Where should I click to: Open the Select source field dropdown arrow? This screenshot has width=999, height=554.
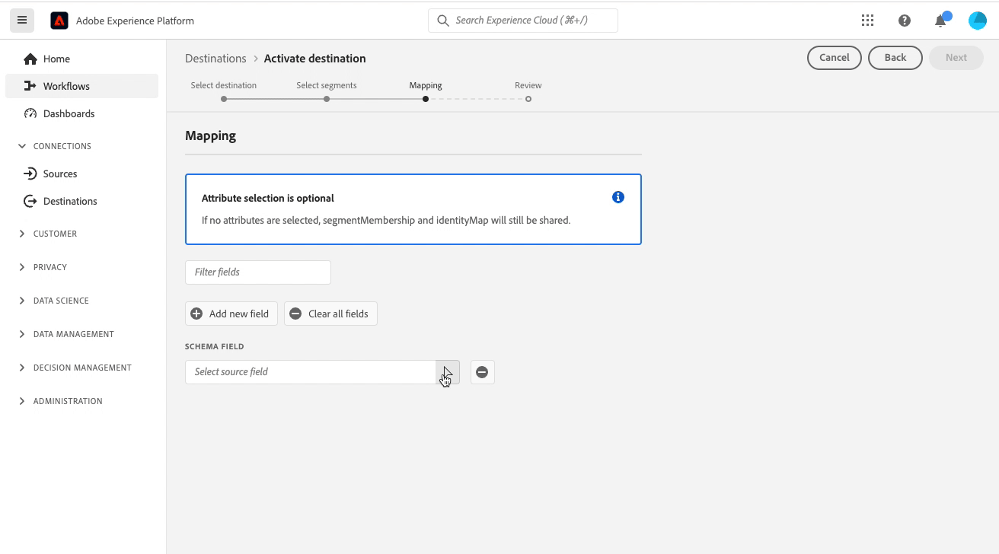(x=447, y=372)
